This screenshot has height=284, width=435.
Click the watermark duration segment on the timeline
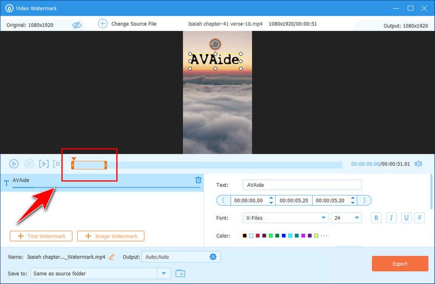coord(89,165)
